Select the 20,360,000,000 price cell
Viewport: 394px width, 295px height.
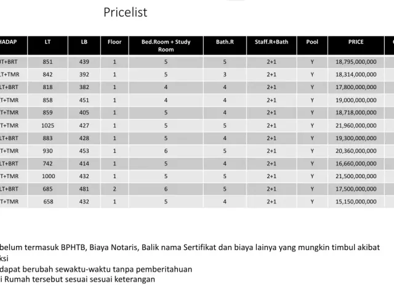(x=356, y=151)
